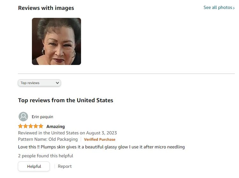This screenshot has height=178, width=239.
Task: View the reviewer's uploaded photo thumbnail
Action: [x=56, y=41]
